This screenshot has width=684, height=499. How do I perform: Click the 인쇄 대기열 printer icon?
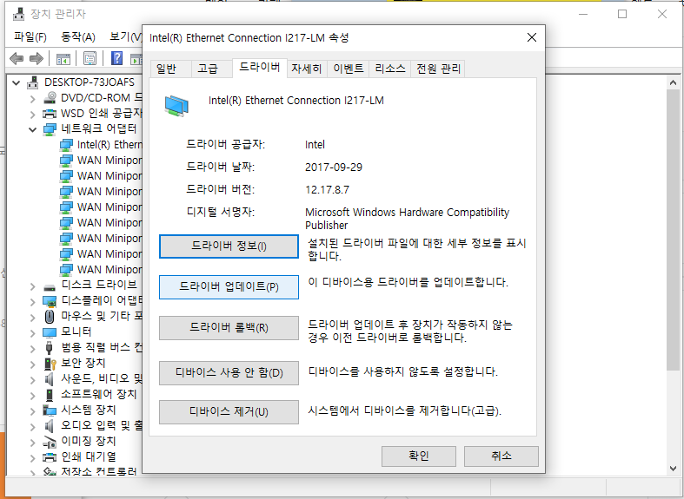[50, 457]
